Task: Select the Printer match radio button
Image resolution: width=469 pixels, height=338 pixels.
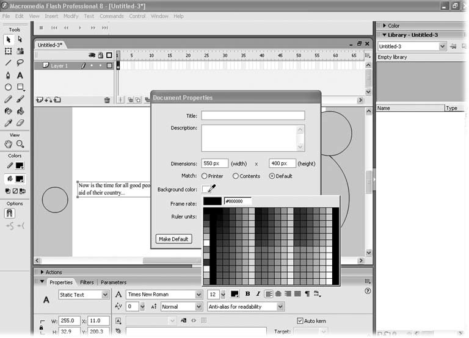Action: [205, 176]
